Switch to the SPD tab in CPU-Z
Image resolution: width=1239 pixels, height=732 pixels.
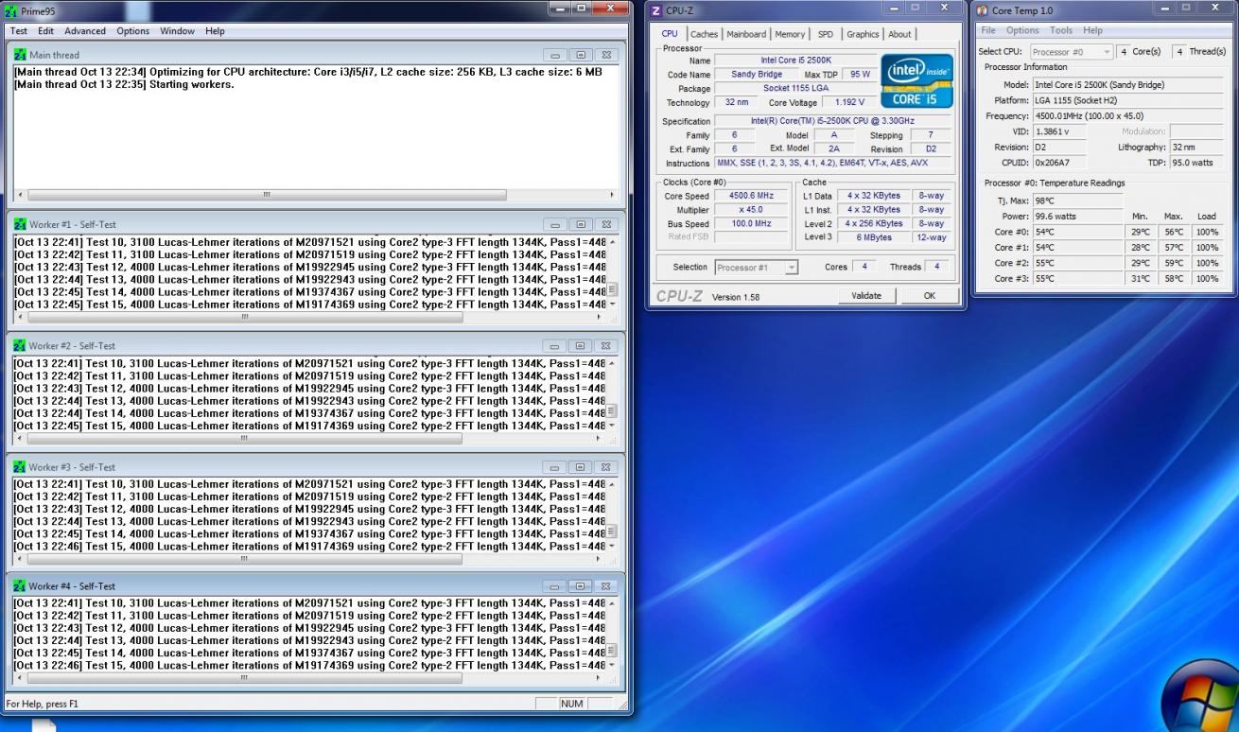(826, 34)
